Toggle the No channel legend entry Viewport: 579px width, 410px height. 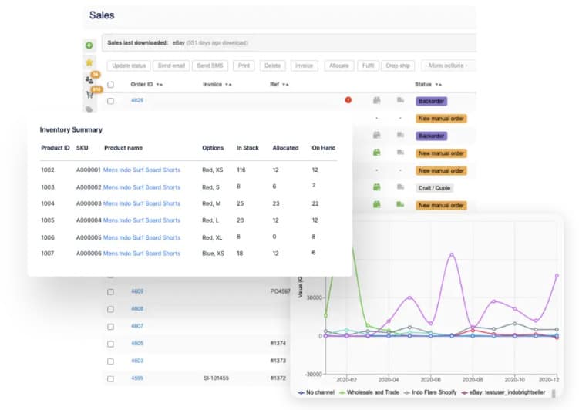316,392
